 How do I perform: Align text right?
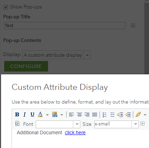(x=87, y=115)
